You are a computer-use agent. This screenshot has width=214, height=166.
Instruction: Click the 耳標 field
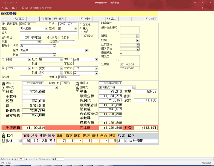68,24
